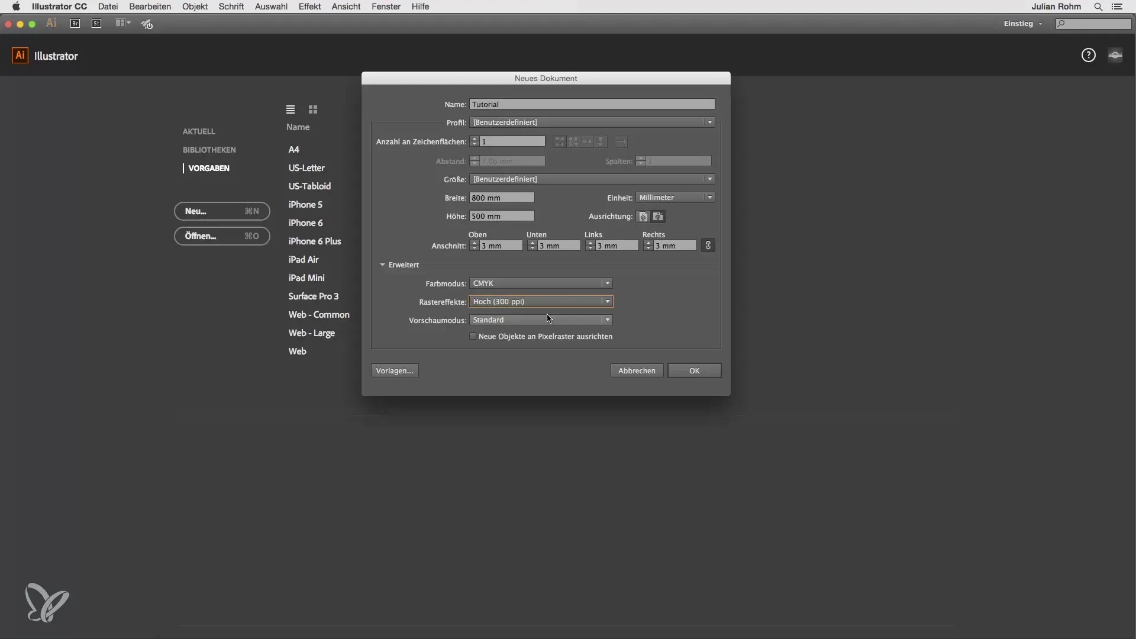
Task: Select the Surface Pro 3 preset
Action: click(x=314, y=296)
